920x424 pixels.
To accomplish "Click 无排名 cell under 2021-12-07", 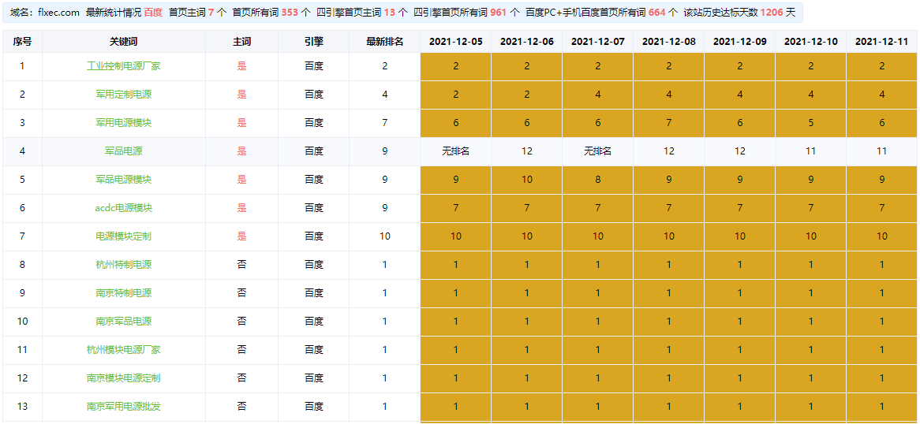I will point(597,151).
